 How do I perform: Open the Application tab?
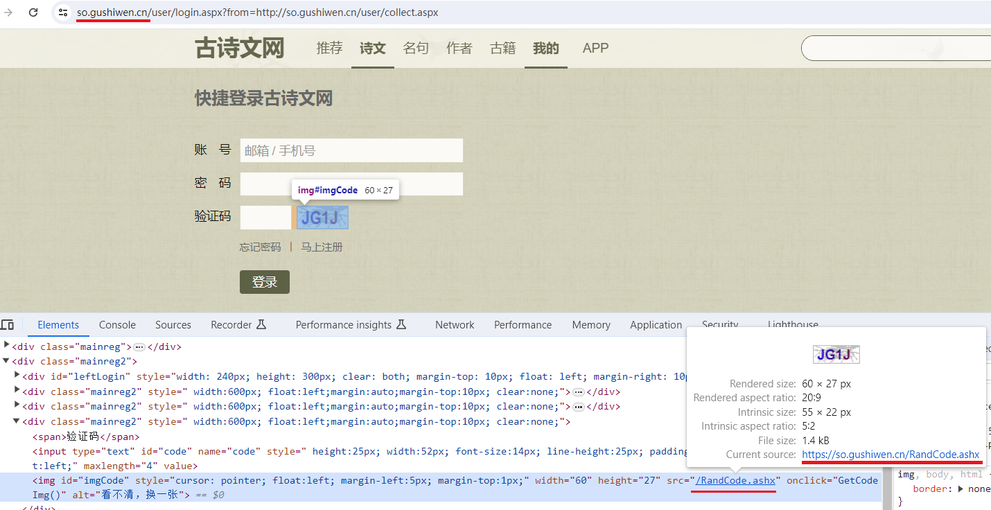(656, 325)
